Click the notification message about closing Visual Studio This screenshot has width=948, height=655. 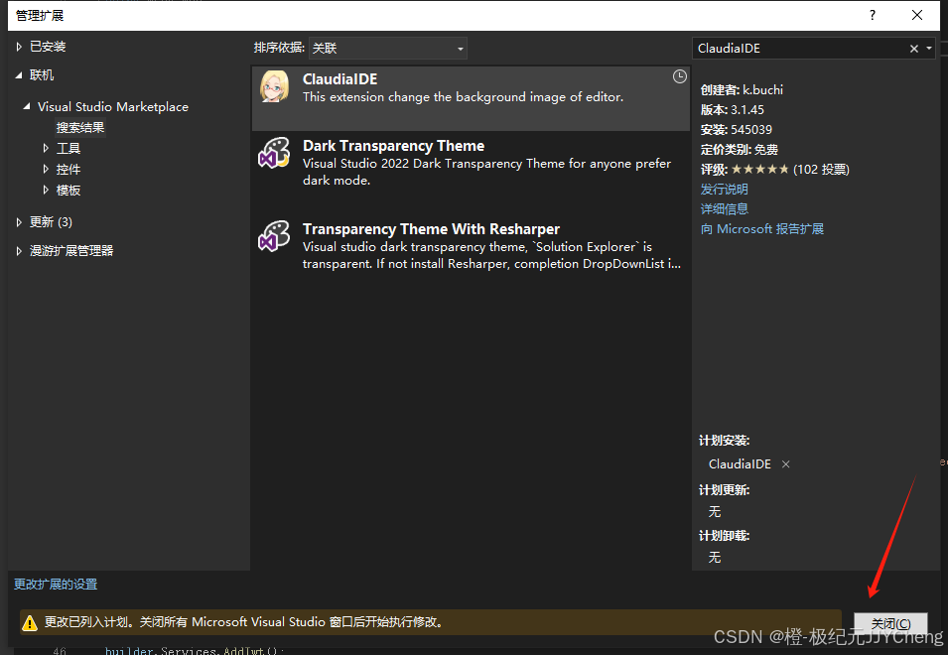243,622
